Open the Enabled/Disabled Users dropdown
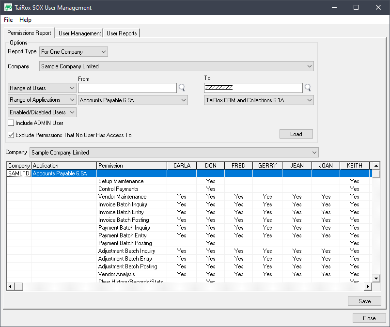 point(42,112)
